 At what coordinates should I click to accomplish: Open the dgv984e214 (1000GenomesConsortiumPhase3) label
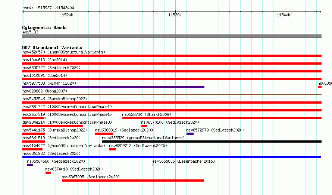tap(67, 122)
